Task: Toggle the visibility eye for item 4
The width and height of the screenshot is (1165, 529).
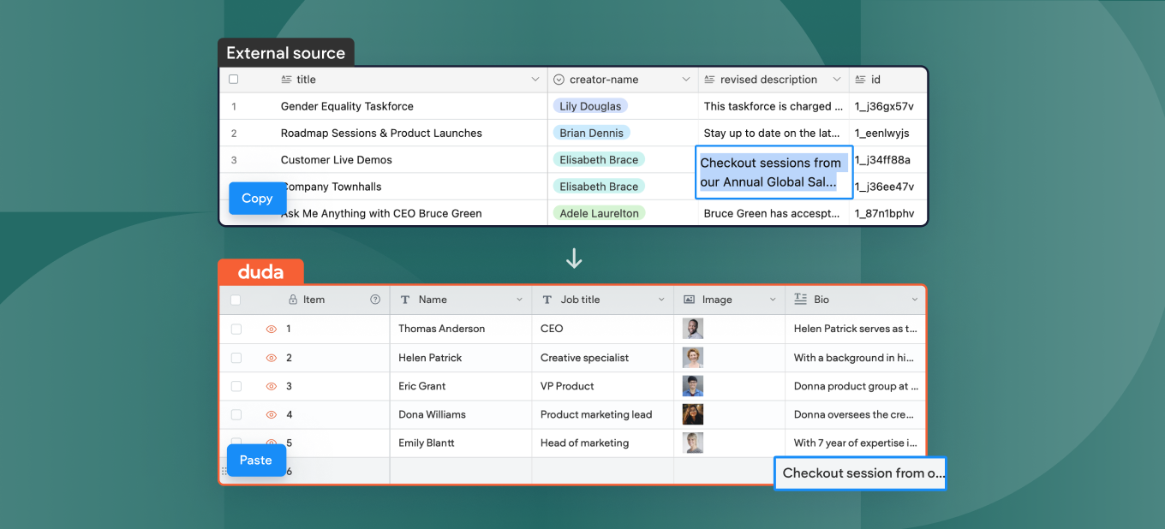Action: [x=272, y=414]
